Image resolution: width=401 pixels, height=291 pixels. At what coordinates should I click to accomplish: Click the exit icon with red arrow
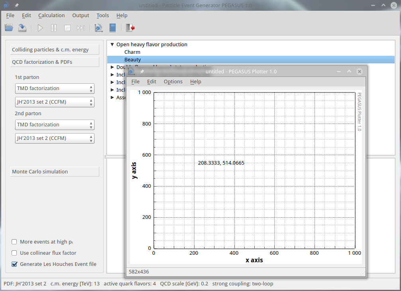point(130,28)
